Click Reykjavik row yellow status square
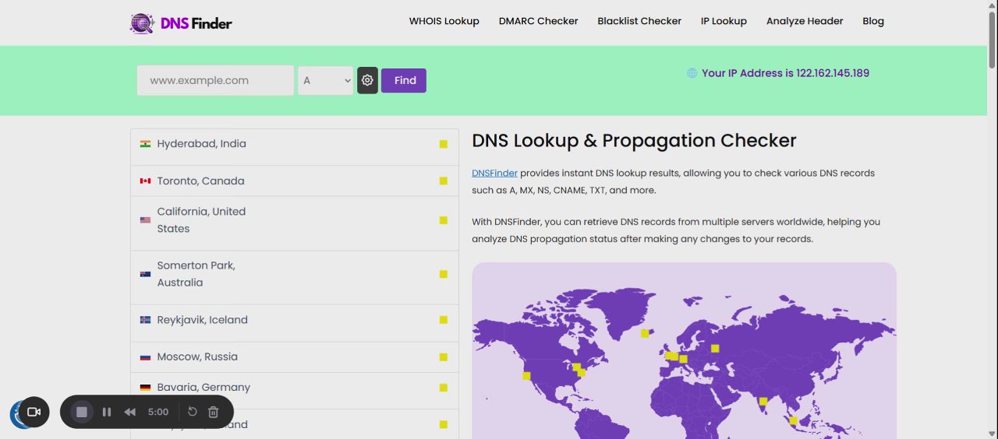The width and height of the screenshot is (998, 439). click(x=444, y=320)
